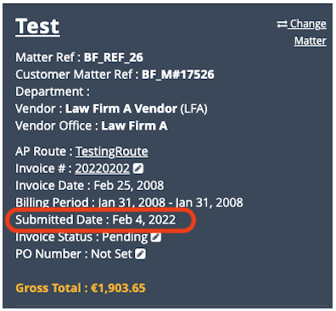The height and width of the screenshot is (311, 336).
Task: Click the Vendor Office Law Firm A value
Action: [134, 125]
